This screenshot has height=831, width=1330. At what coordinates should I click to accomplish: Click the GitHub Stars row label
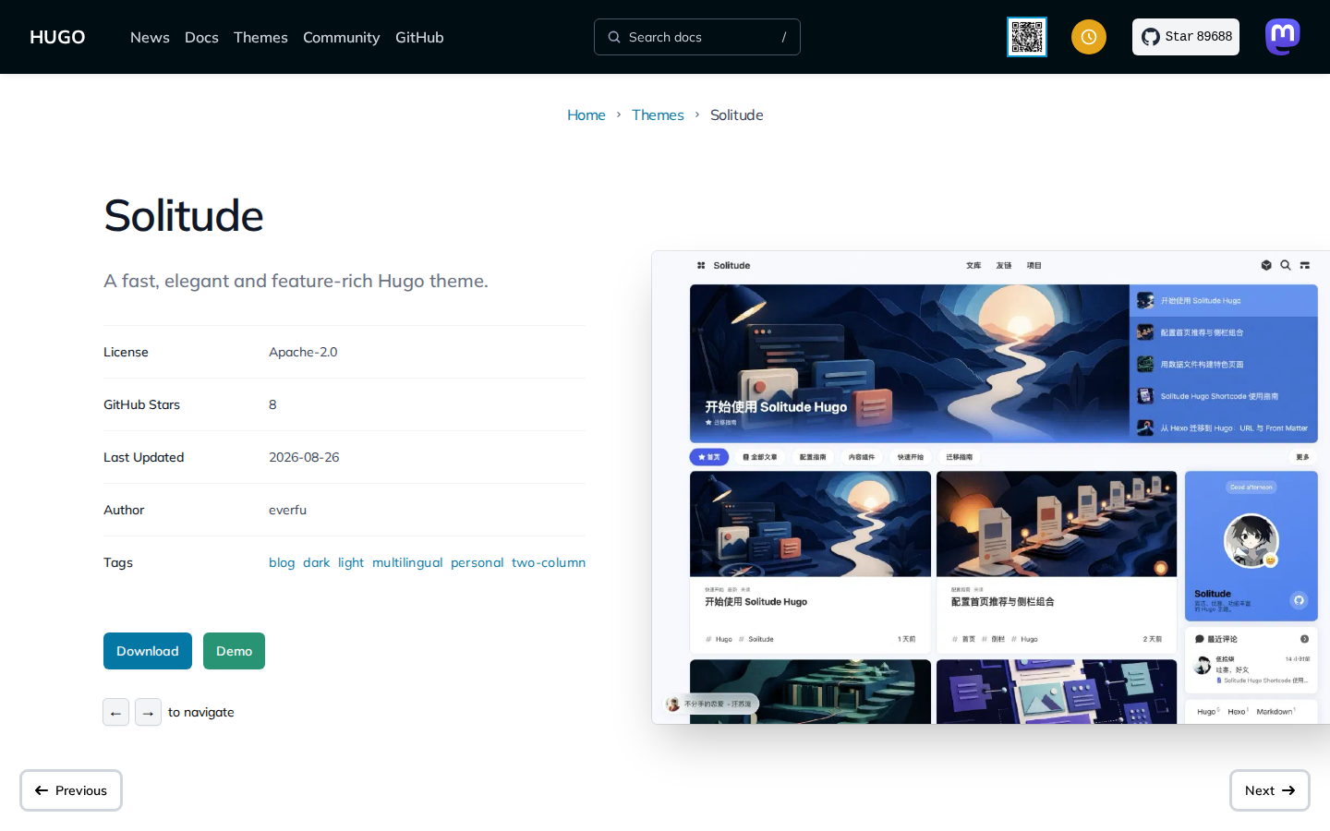pos(141,404)
